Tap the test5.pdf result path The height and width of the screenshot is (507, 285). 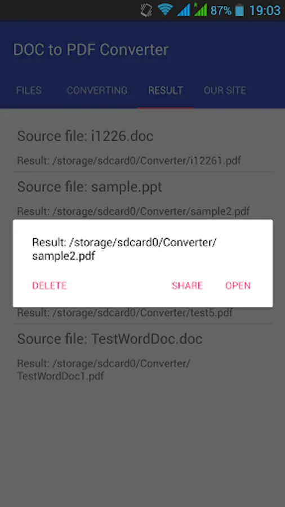pyautogui.click(x=124, y=313)
